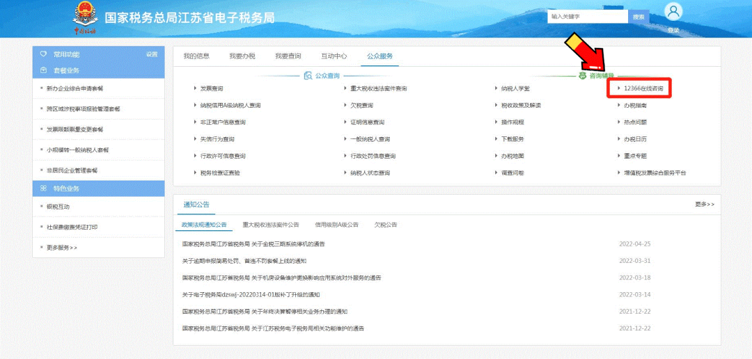Select the 政策法规通知公告 sub-tab
The image size is (752, 359).
tap(204, 225)
